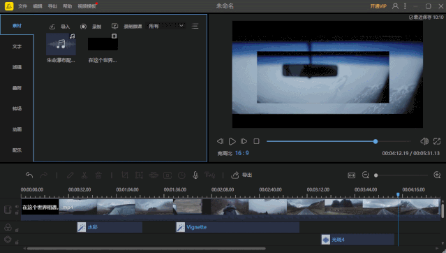Open the 视频模板 menu
Image resolution: width=446 pixels, height=253 pixels.
coord(87,6)
